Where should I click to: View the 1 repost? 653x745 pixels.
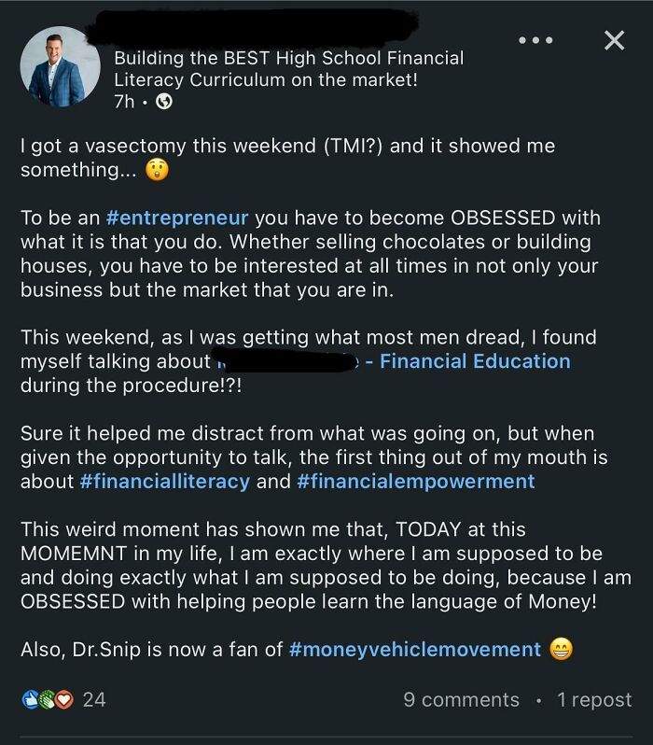(x=594, y=699)
